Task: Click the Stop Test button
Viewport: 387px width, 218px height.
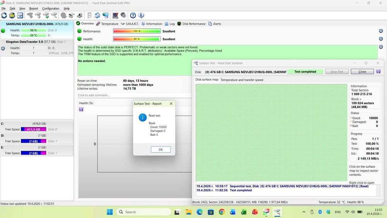Action: tap(337, 72)
